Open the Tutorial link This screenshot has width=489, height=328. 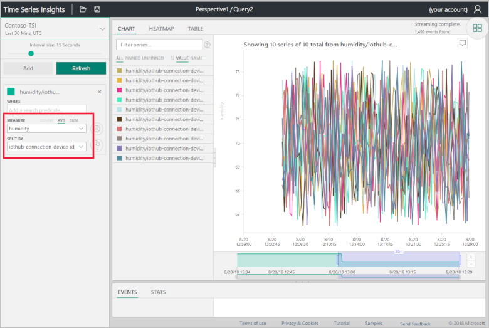342,323
